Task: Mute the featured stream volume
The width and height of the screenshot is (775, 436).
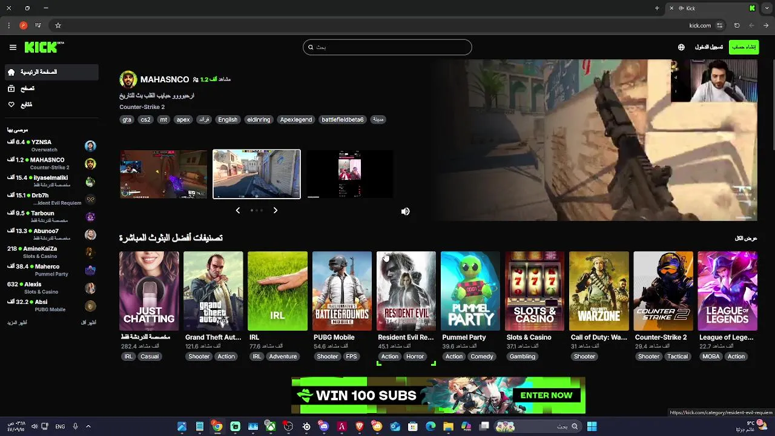Action: coord(405,211)
